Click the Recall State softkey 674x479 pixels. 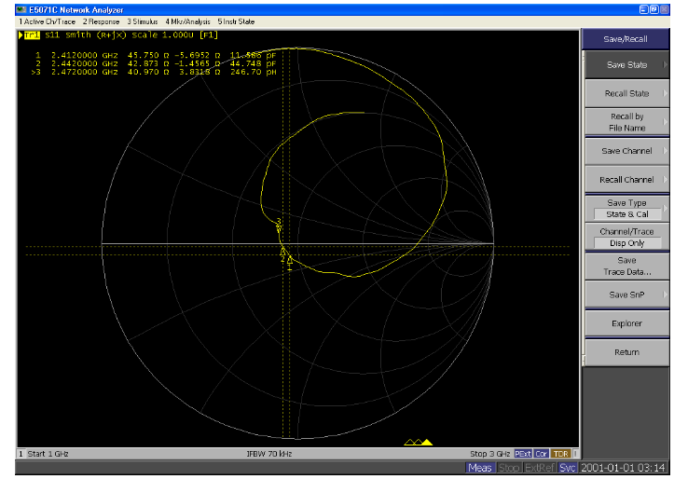[626, 93]
